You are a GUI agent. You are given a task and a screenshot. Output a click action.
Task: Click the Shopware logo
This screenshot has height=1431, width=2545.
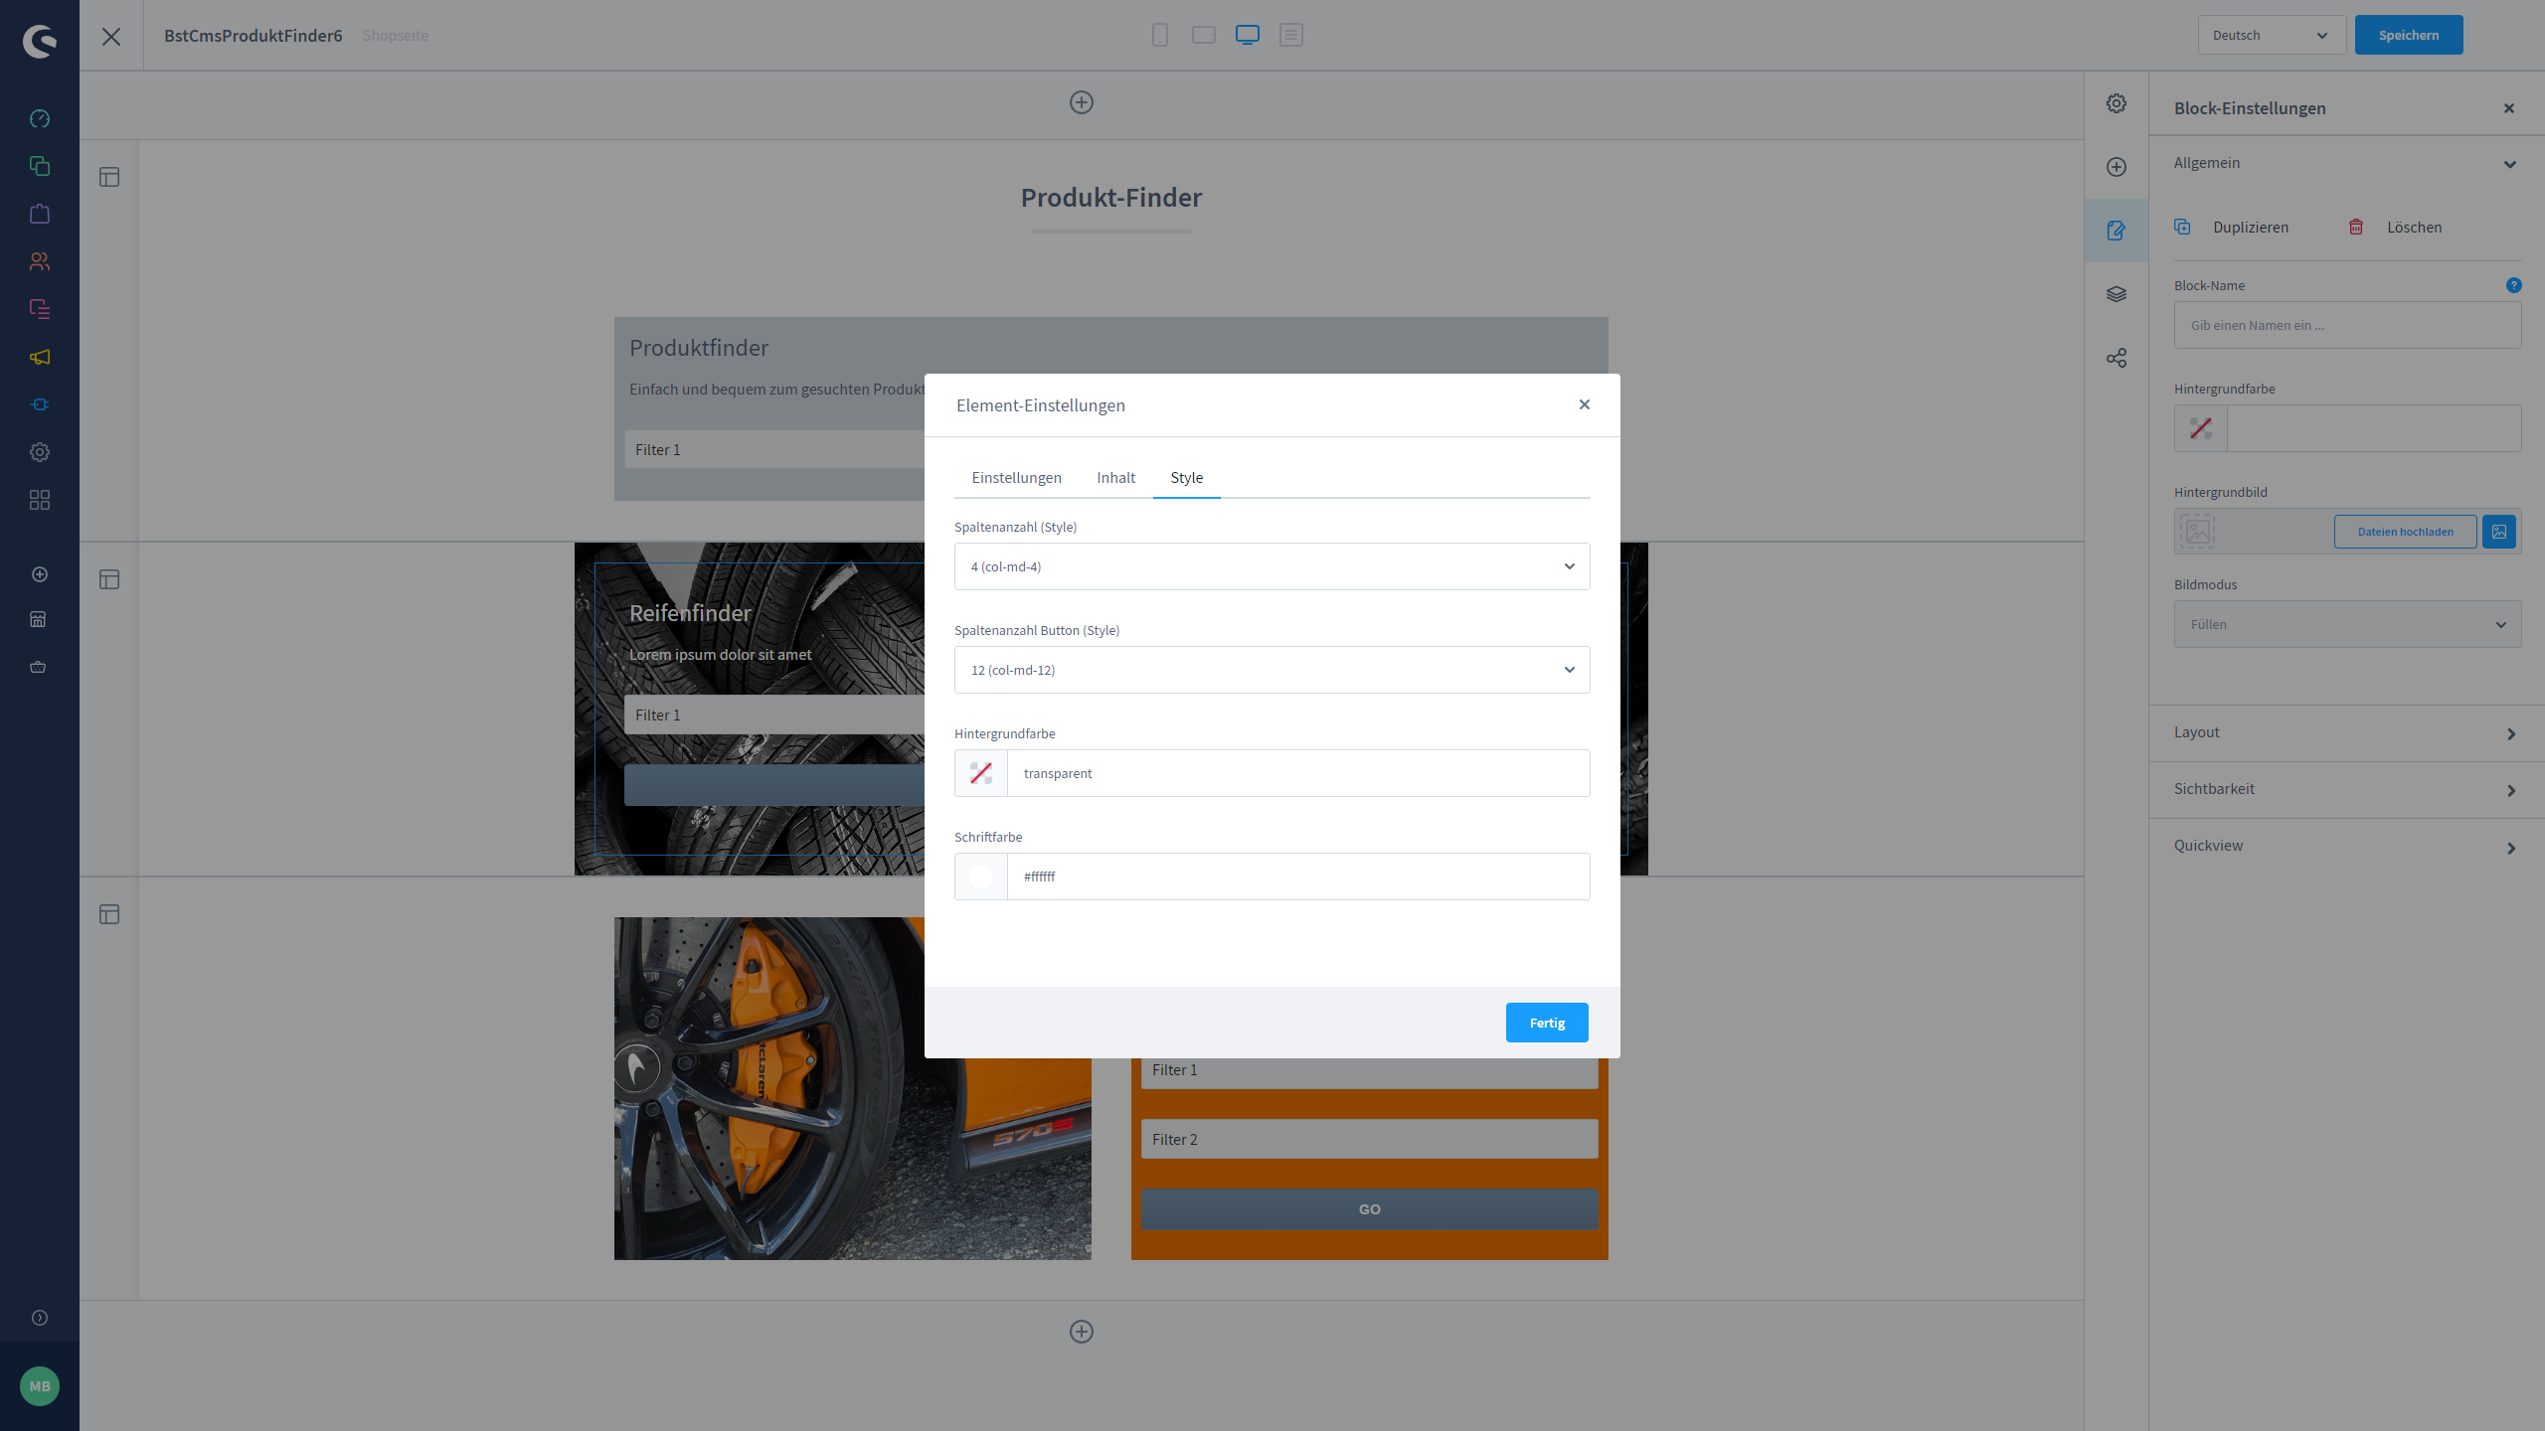point(40,41)
